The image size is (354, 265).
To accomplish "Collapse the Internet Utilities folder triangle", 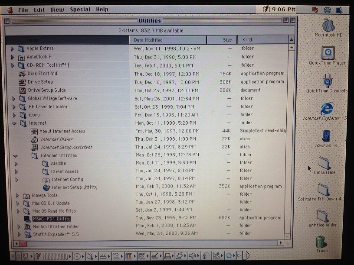I will coord(15,156).
